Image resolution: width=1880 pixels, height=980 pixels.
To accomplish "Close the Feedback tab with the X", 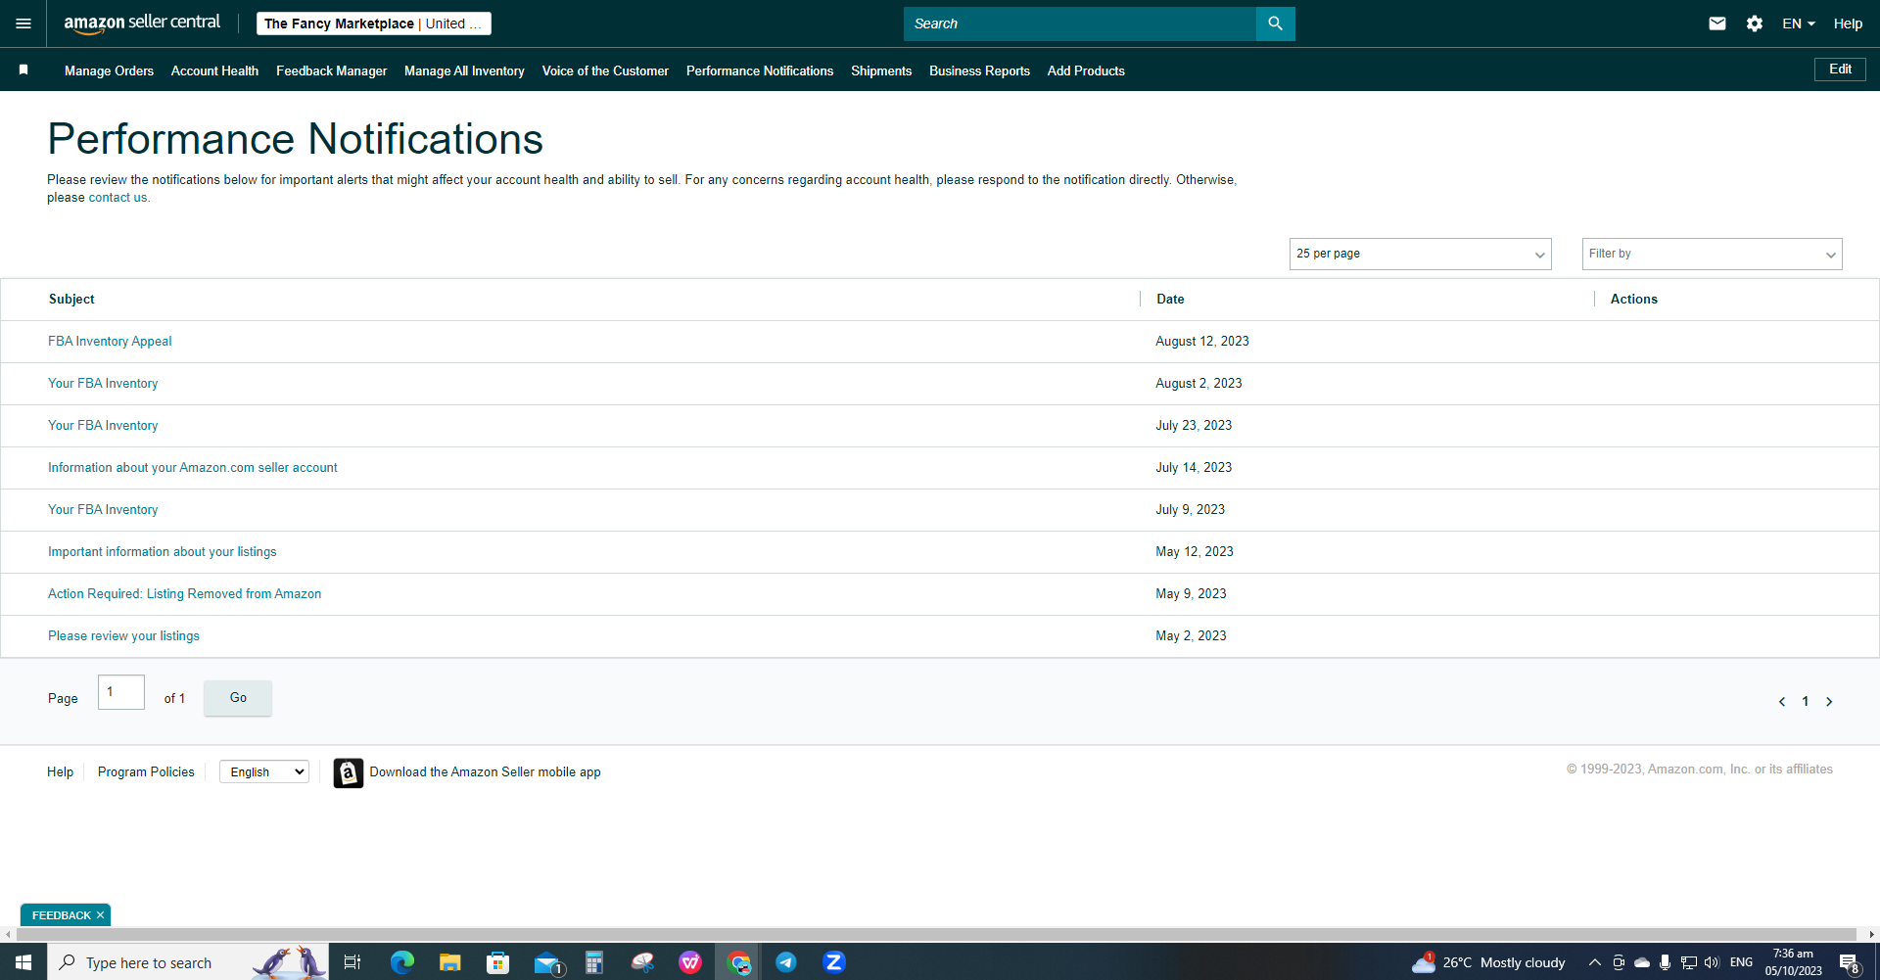I will pyautogui.click(x=100, y=915).
